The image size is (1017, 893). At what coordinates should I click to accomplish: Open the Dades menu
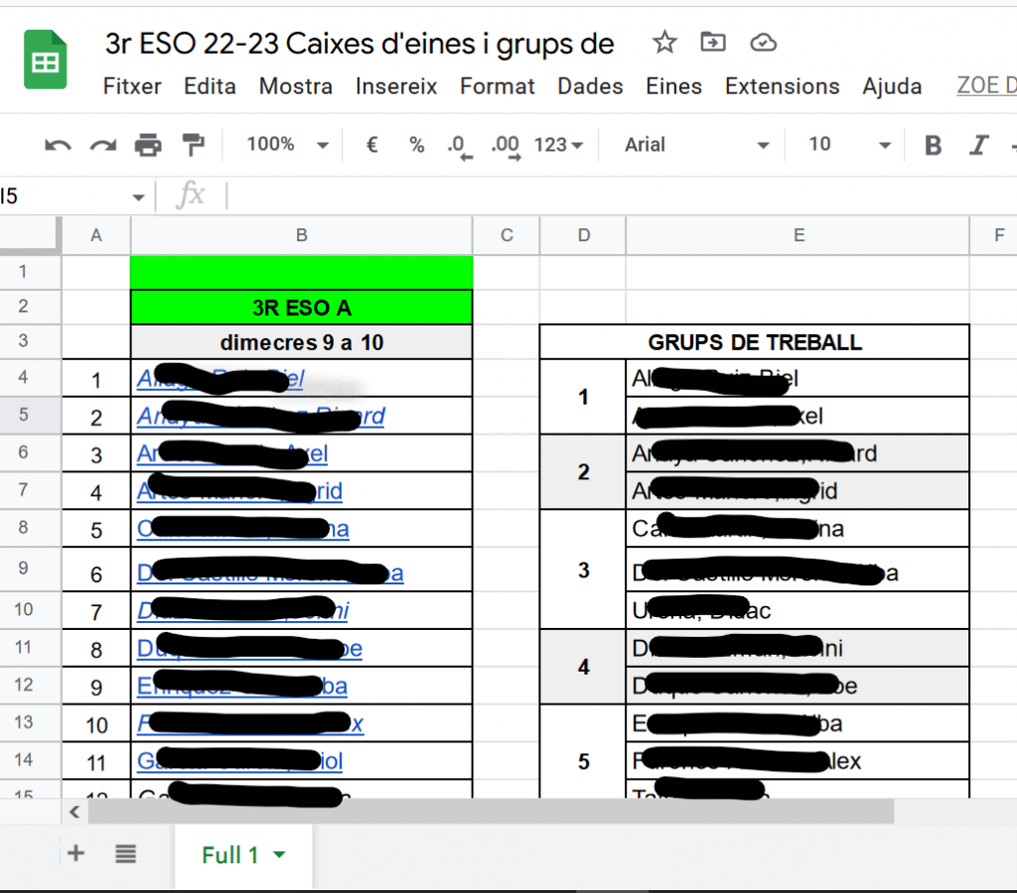[x=590, y=86]
